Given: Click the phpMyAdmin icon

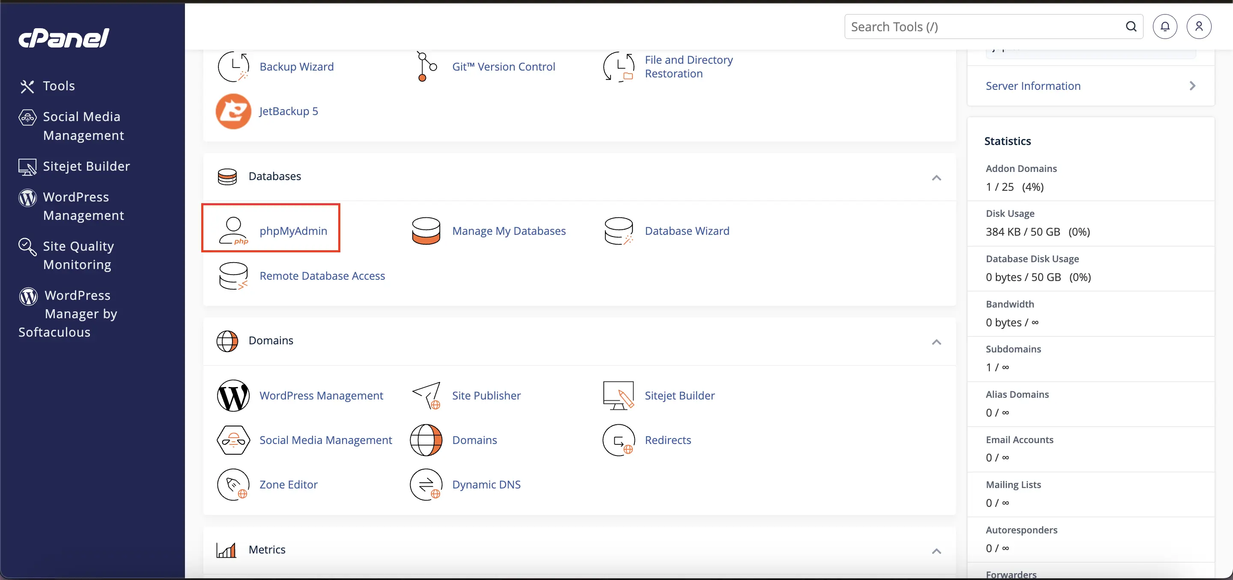Looking at the screenshot, I should (x=234, y=231).
